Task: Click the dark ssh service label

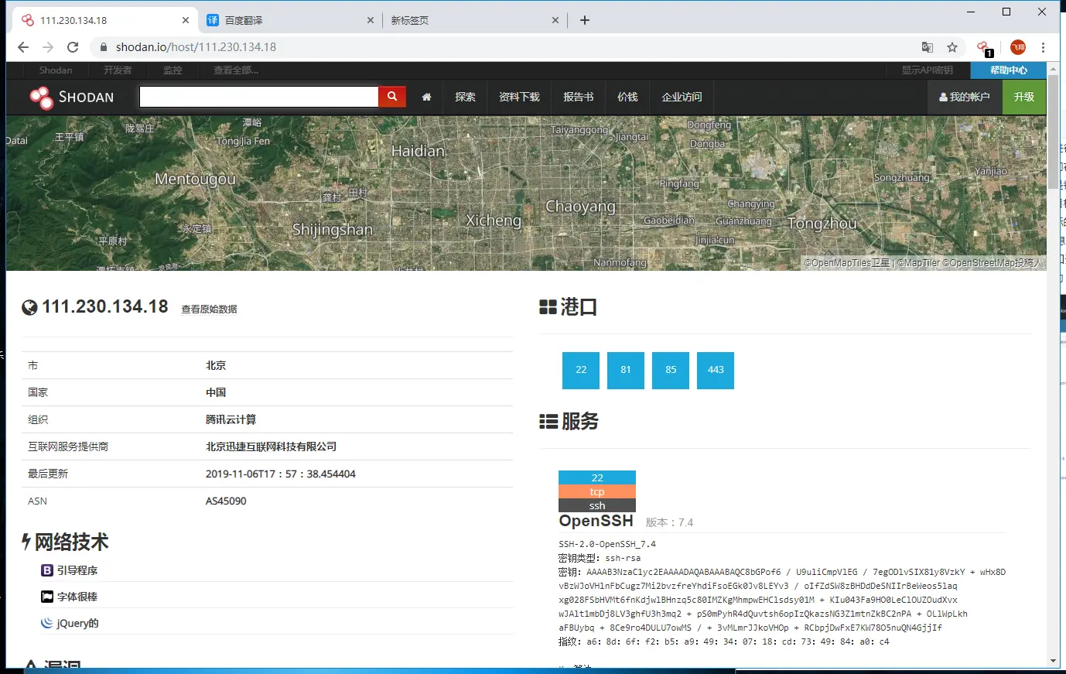Action: [597, 505]
